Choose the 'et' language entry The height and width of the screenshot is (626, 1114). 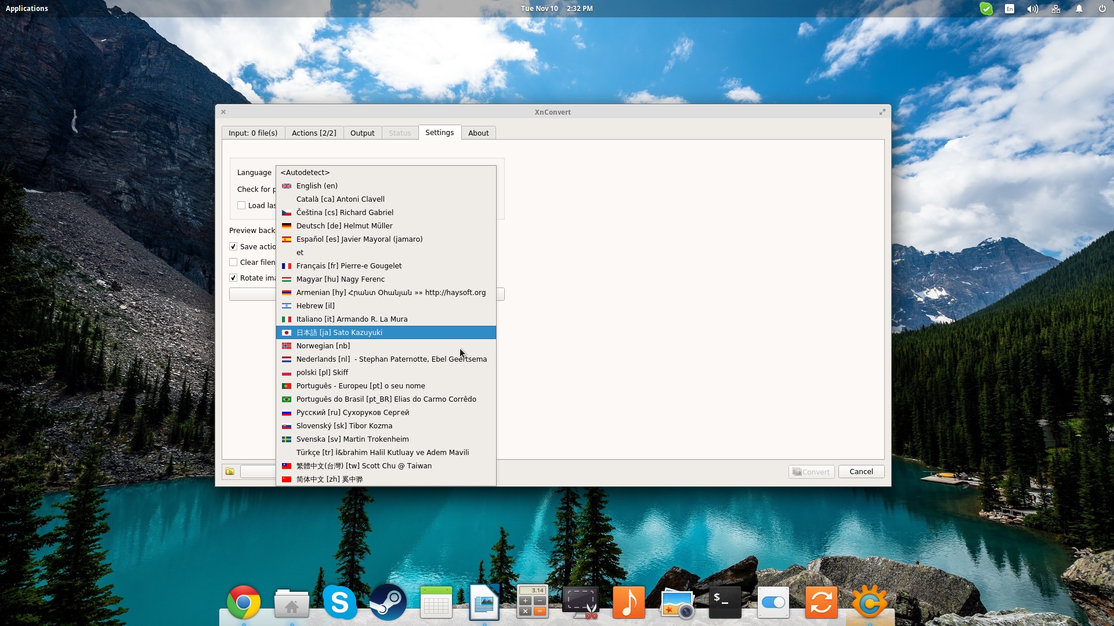(386, 253)
